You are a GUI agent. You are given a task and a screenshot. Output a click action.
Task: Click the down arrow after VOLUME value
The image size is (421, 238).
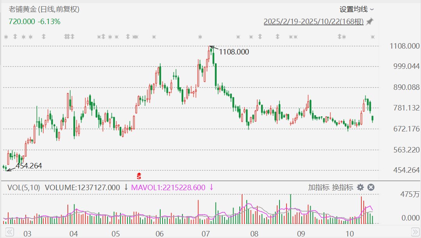pos(126,187)
